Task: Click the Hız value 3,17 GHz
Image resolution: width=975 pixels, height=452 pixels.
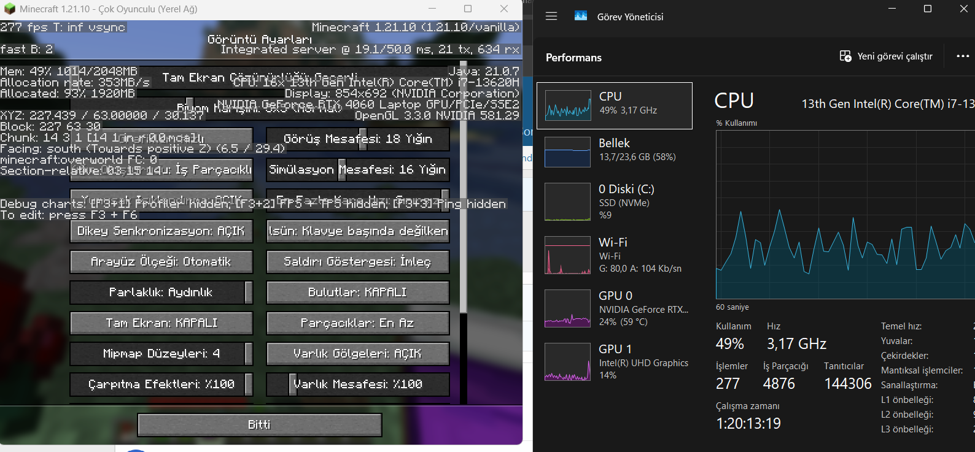Action: tap(796, 344)
